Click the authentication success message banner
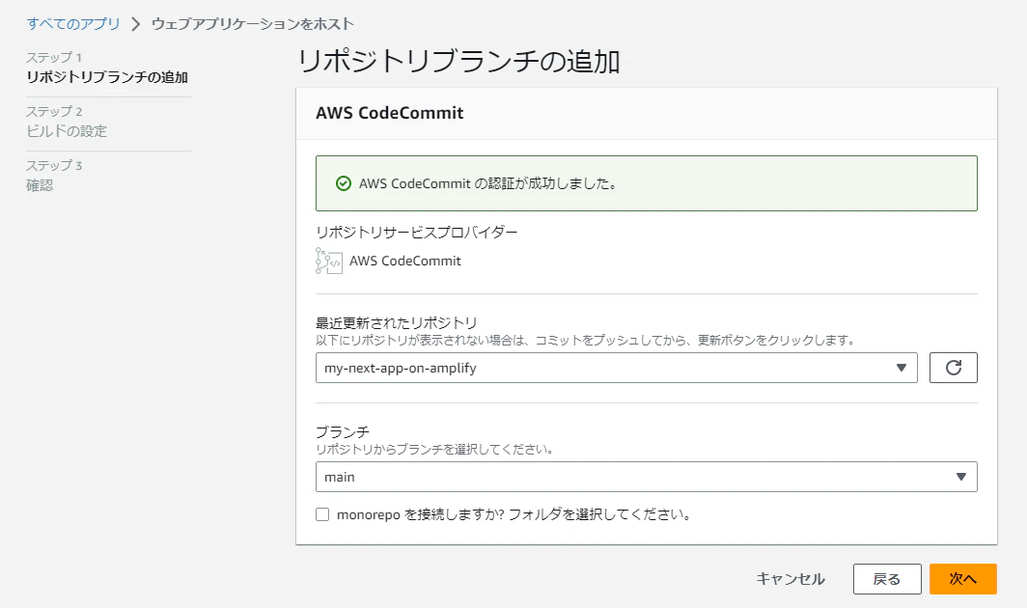The image size is (1027, 608). 647,183
